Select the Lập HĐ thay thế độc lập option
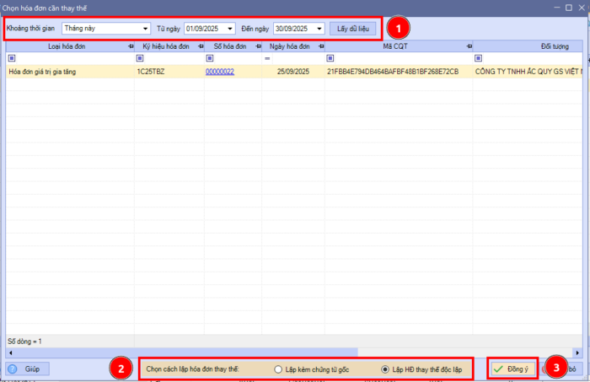Viewport: 590px width, 382px height. [x=386, y=369]
